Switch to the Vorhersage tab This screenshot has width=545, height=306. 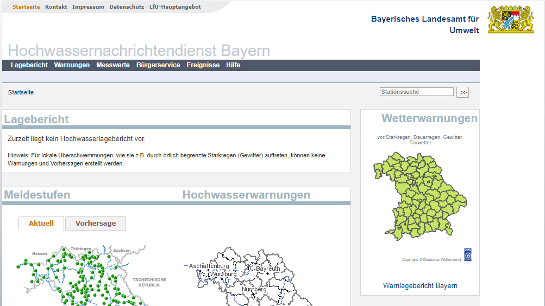point(96,224)
